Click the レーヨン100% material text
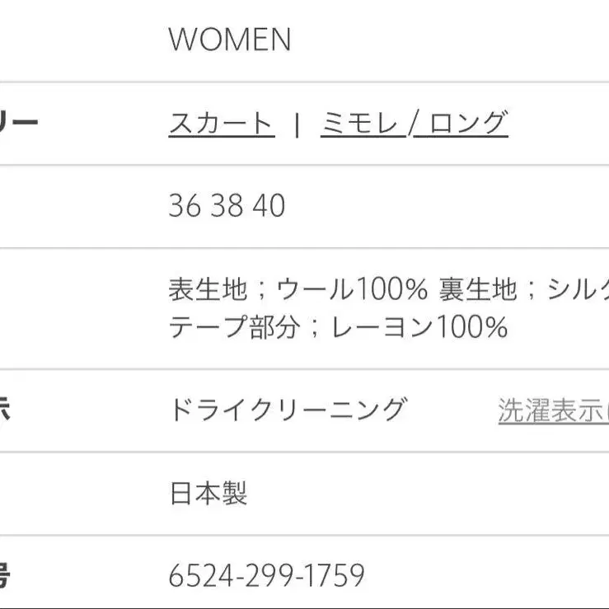This screenshot has width=609, height=609. (419, 328)
